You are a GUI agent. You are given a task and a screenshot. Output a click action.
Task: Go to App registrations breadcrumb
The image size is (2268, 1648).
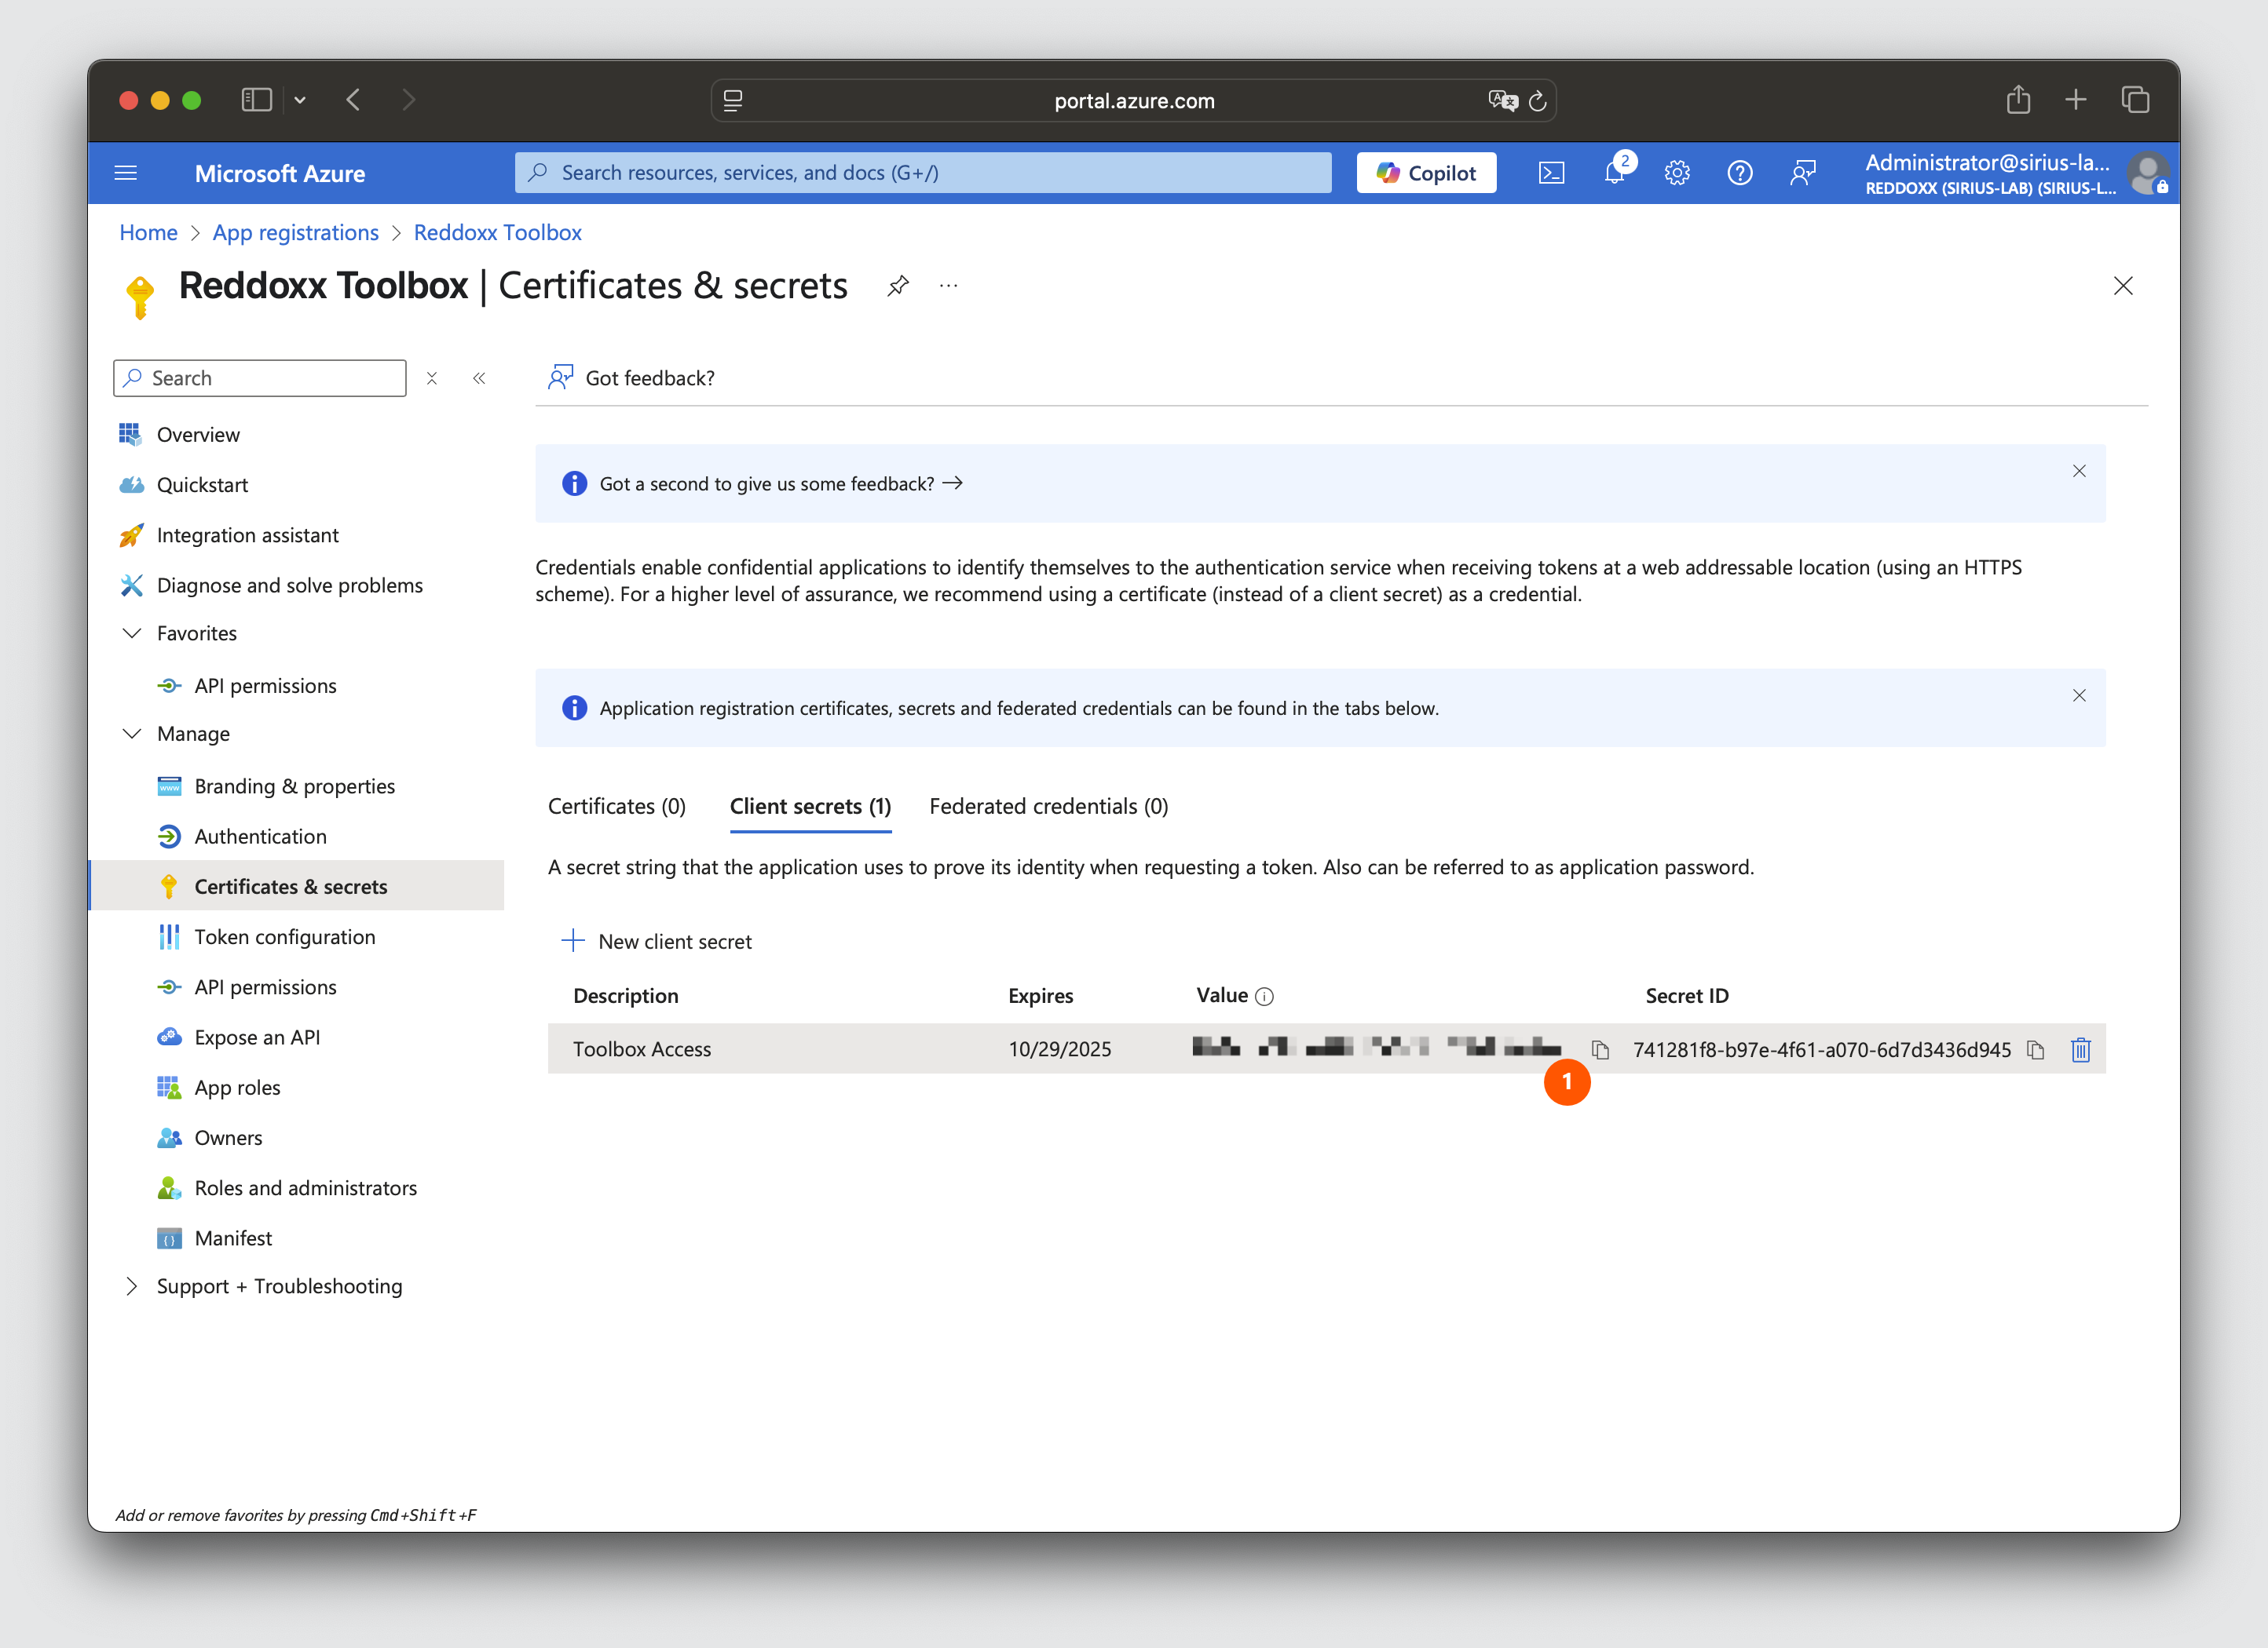pos(295,233)
